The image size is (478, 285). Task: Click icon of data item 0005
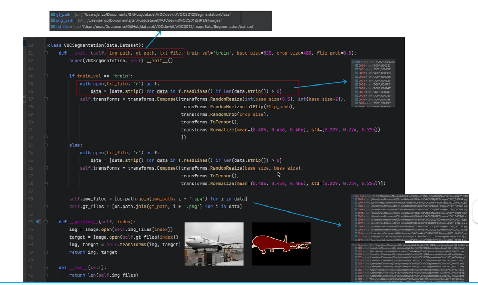(356, 84)
